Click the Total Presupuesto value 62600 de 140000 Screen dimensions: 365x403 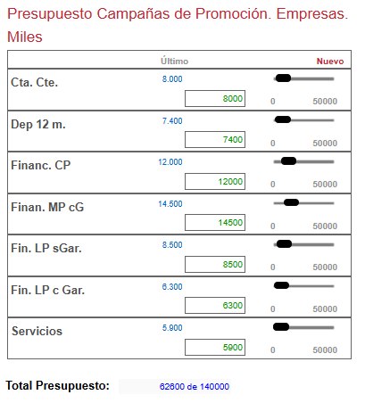195,386
